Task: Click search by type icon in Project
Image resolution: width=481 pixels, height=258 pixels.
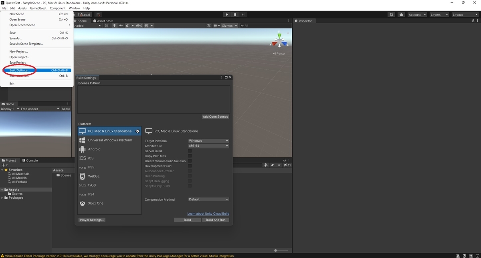Action: pos(266,165)
